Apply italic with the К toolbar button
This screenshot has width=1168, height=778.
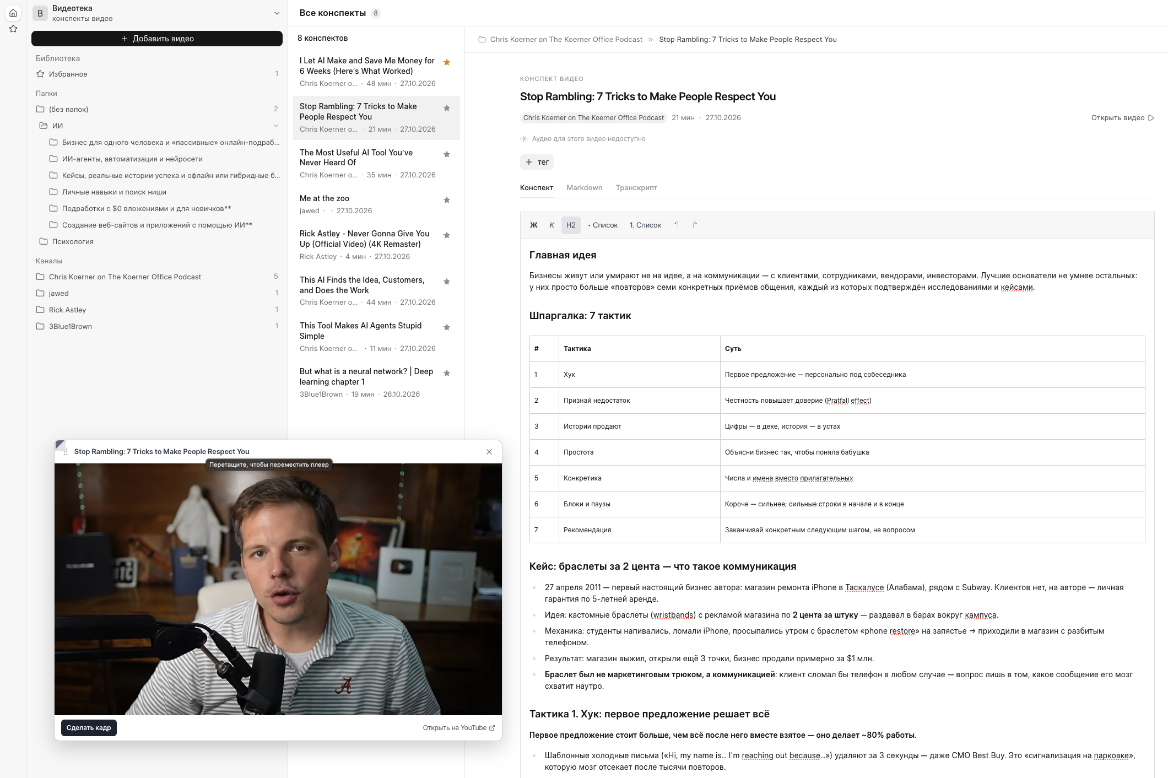coord(551,225)
